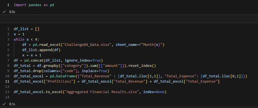Click the "Profit/Loss" string
The image size is (258, 108).
[59, 81]
